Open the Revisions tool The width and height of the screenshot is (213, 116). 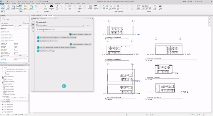pos(114,7)
